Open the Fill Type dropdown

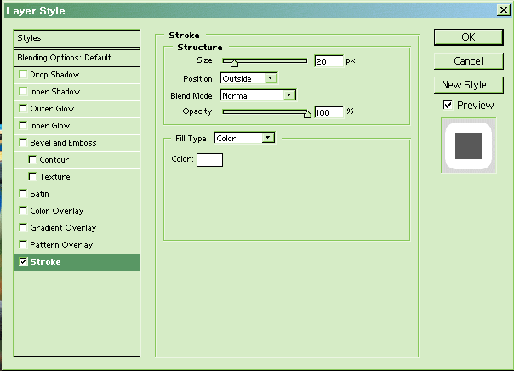[243, 138]
